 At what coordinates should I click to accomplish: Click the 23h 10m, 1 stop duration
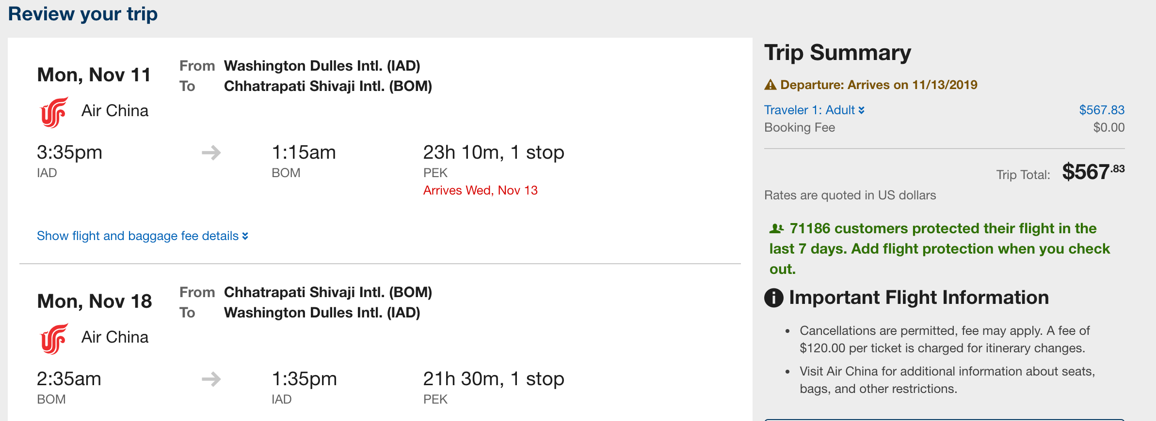(493, 152)
